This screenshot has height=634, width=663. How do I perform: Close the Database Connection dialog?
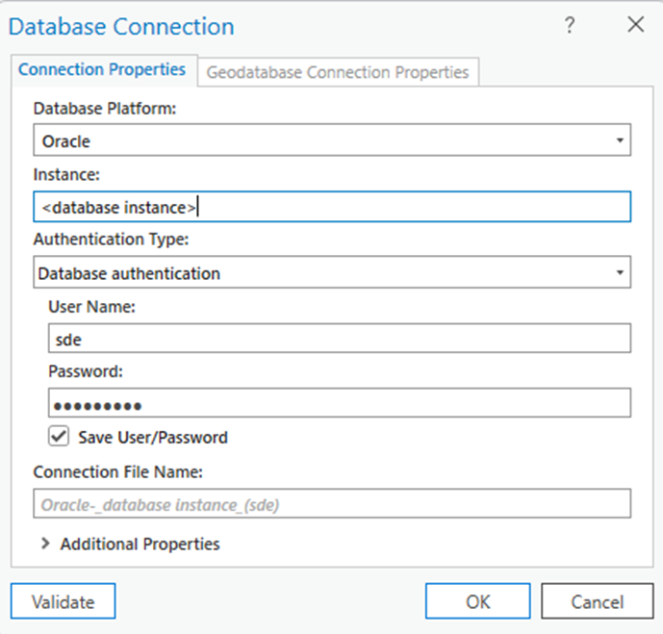(635, 24)
